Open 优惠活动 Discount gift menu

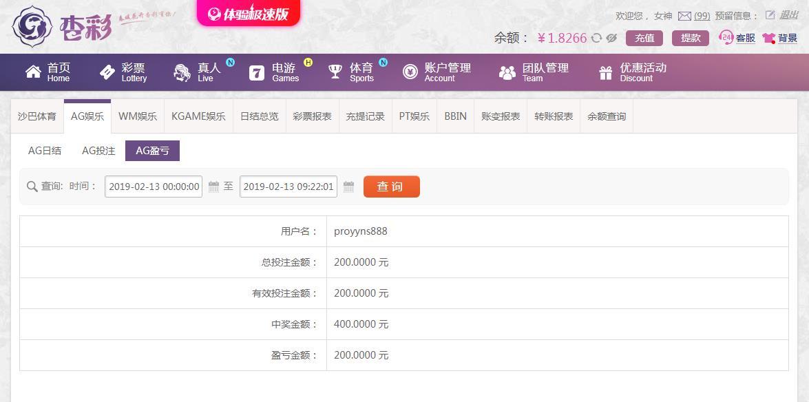coord(633,72)
